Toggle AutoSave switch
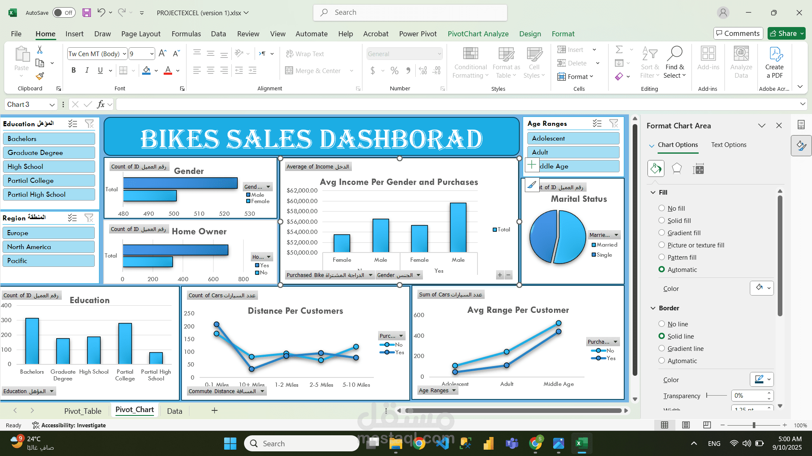The image size is (812, 456). 64,13
